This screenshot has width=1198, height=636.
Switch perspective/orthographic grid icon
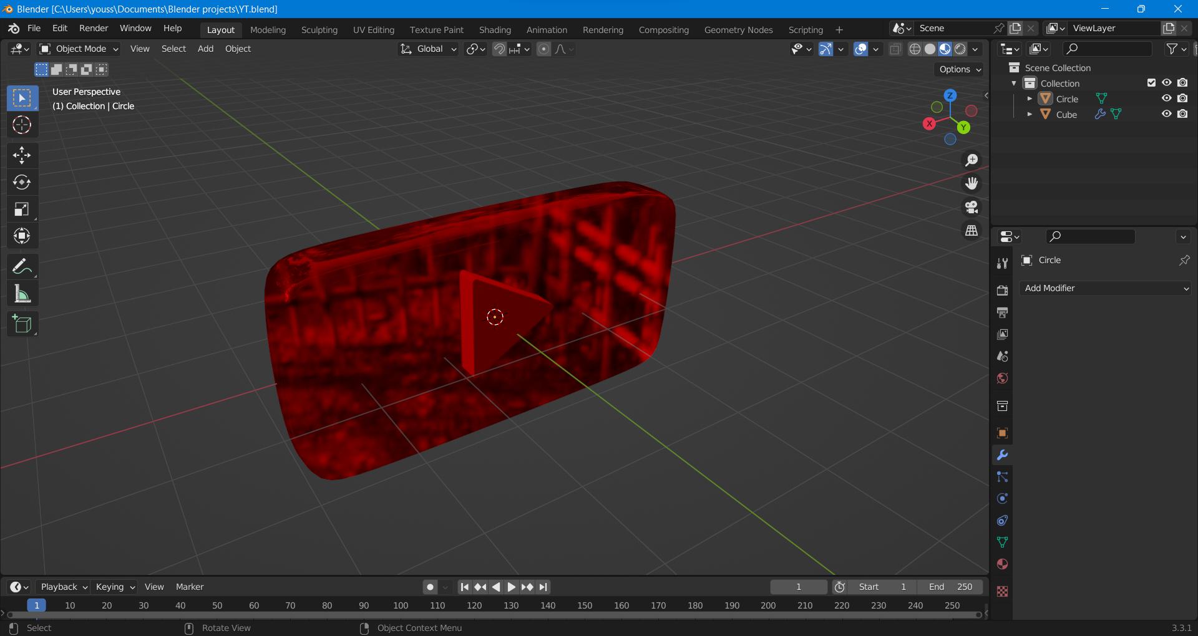[972, 231]
